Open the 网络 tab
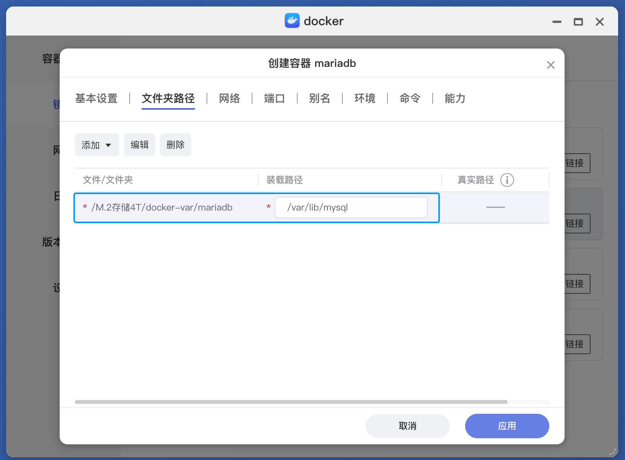The width and height of the screenshot is (625, 460). 229,99
